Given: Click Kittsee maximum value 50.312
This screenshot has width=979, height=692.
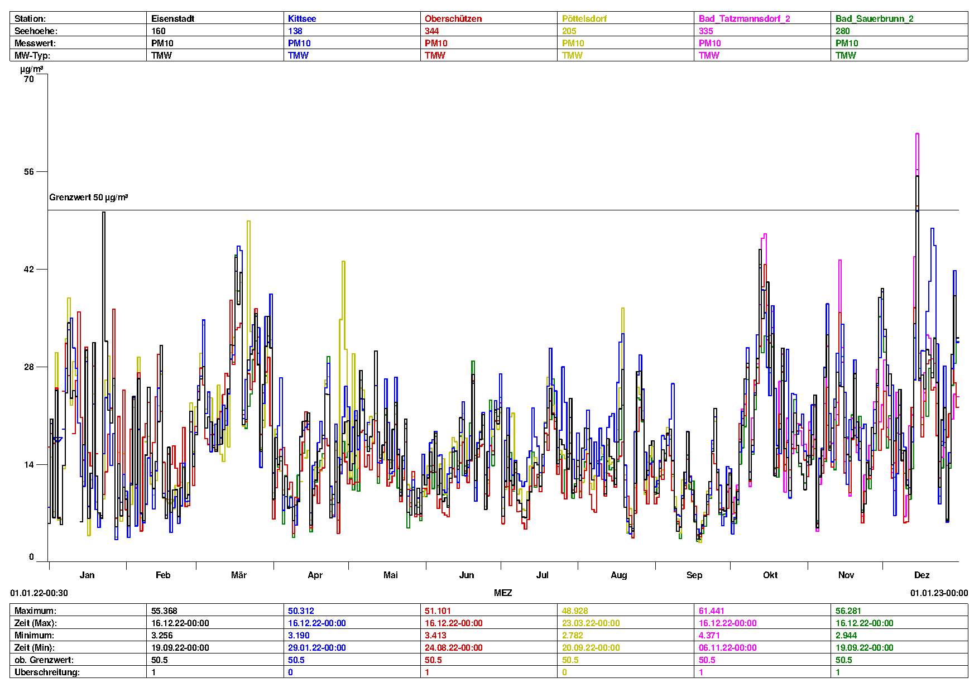Looking at the screenshot, I should point(301,611).
